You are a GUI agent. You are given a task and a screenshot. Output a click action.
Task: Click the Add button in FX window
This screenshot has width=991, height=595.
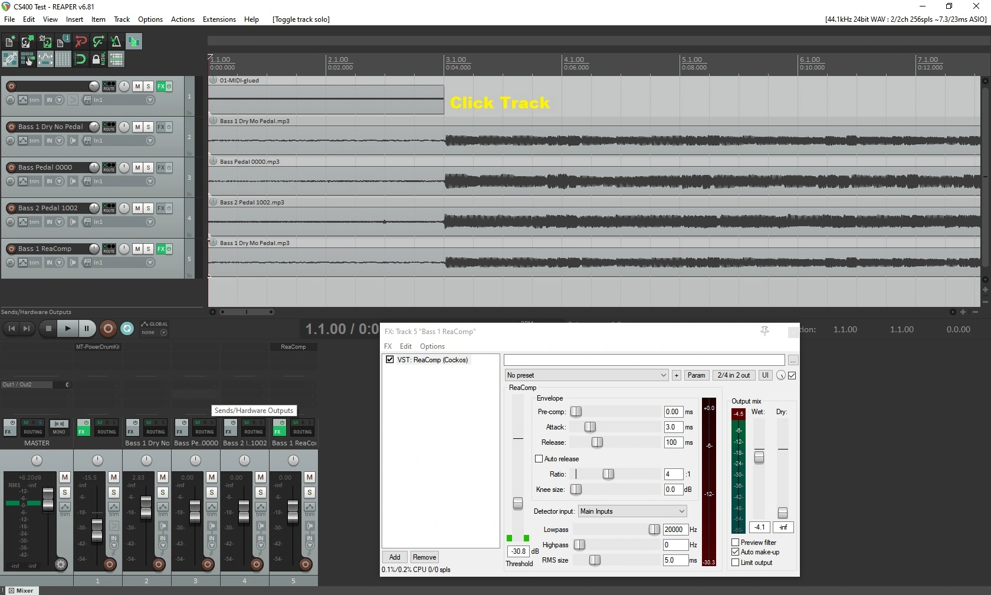395,557
